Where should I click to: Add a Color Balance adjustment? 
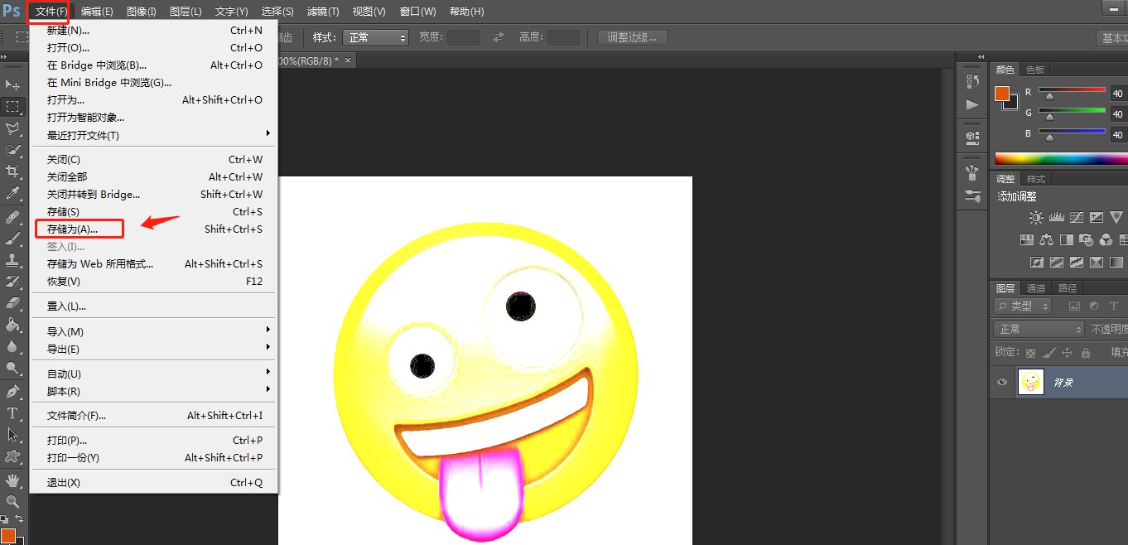coord(1047,240)
